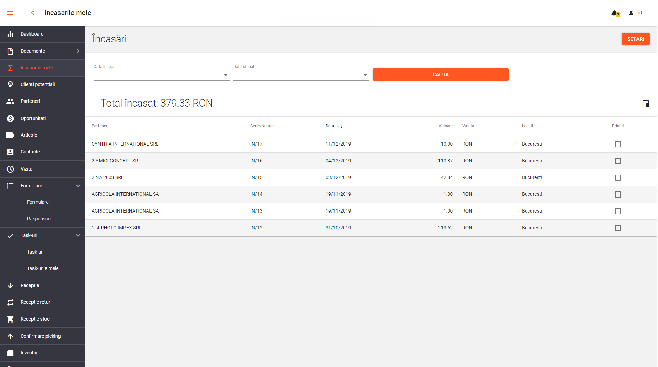Open Oportunitati menu item
Viewport: 658px width, 367px height.
(33, 118)
